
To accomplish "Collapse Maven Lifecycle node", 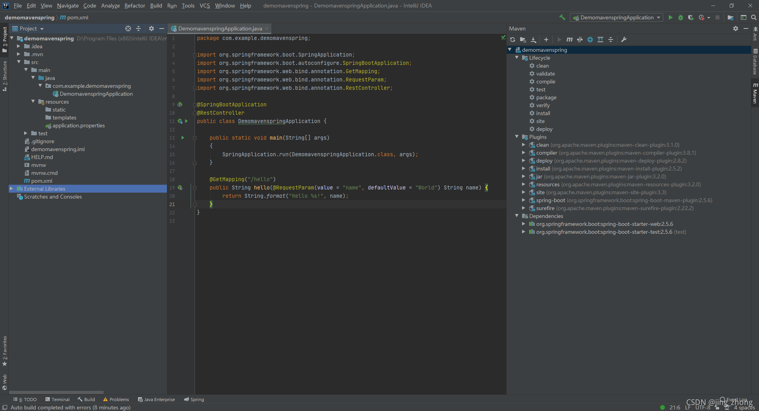I will click(x=517, y=58).
